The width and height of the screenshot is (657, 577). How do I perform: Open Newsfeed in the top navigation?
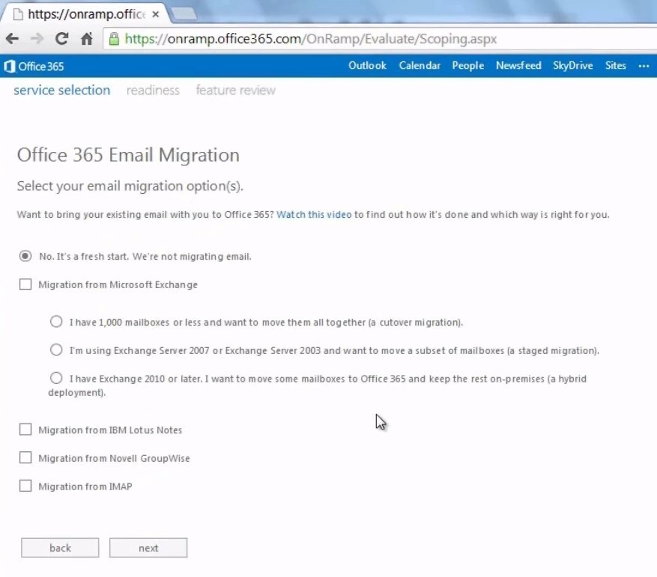click(x=518, y=66)
